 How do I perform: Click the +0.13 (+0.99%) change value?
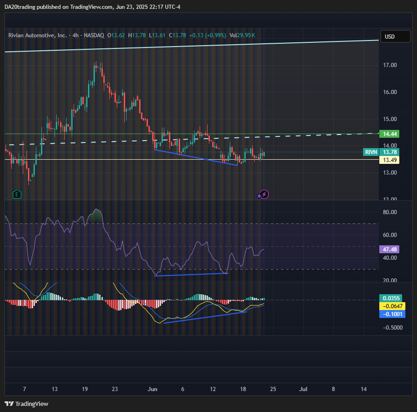click(x=208, y=35)
